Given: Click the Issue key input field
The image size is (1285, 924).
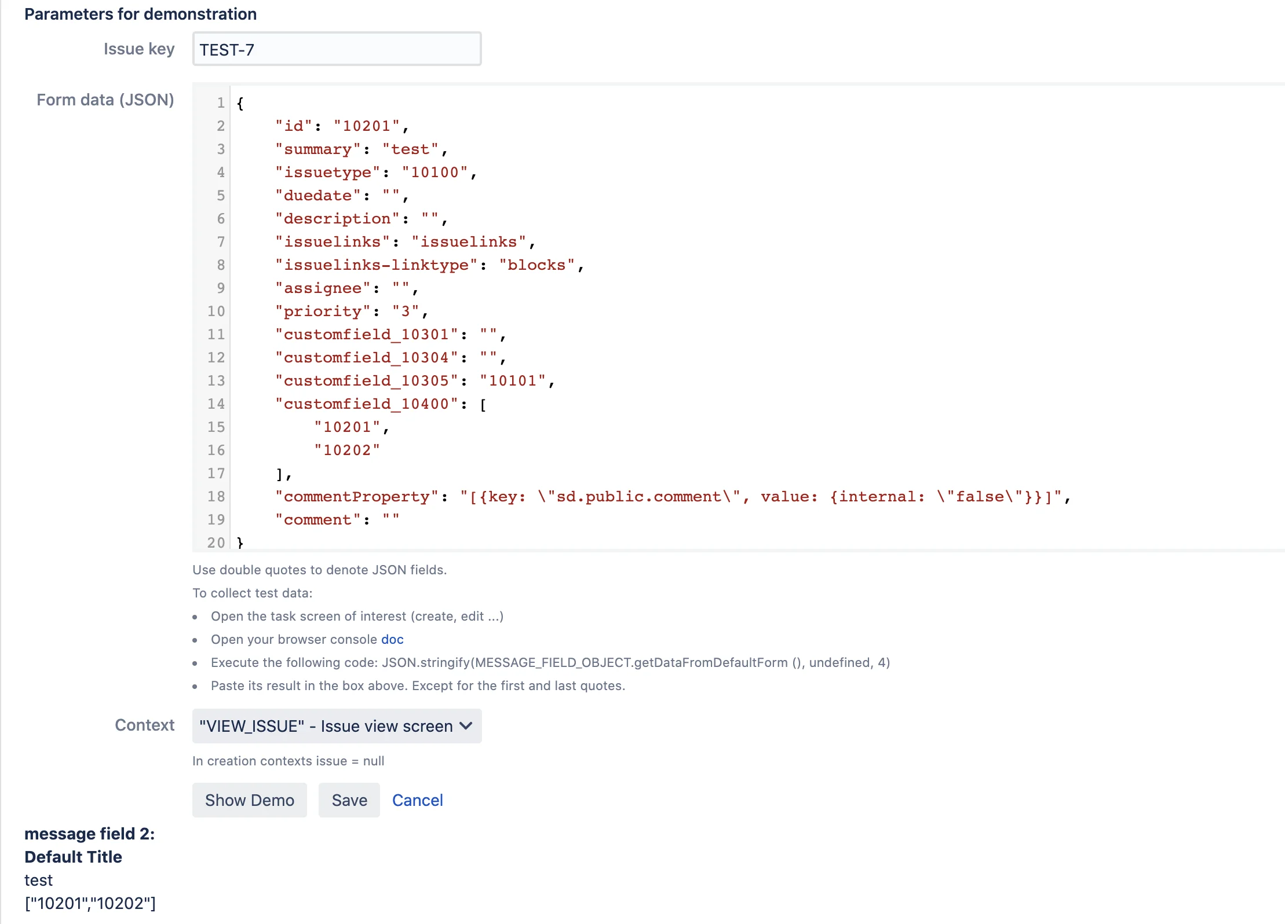Looking at the screenshot, I should [337, 49].
